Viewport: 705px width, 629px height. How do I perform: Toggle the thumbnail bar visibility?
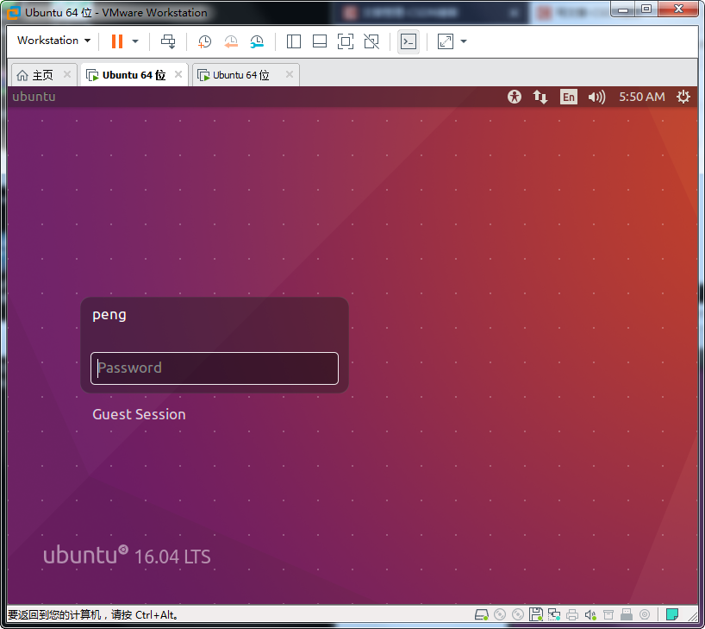point(320,41)
